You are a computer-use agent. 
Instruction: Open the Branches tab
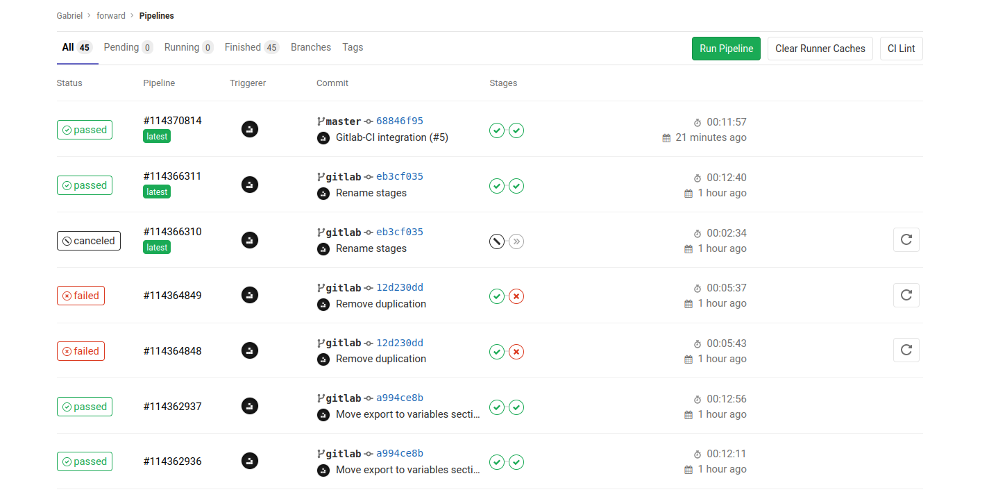pyautogui.click(x=310, y=47)
